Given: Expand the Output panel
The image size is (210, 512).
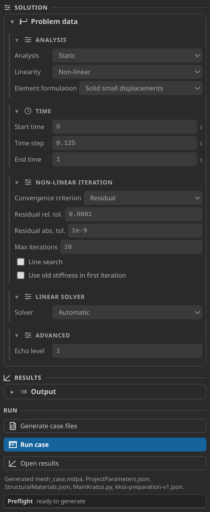Looking at the screenshot, I should coord(12,392).
